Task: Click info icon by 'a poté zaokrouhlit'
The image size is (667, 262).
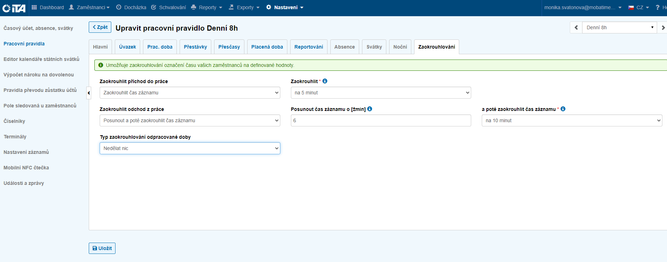Action: [x=563, y=109]
